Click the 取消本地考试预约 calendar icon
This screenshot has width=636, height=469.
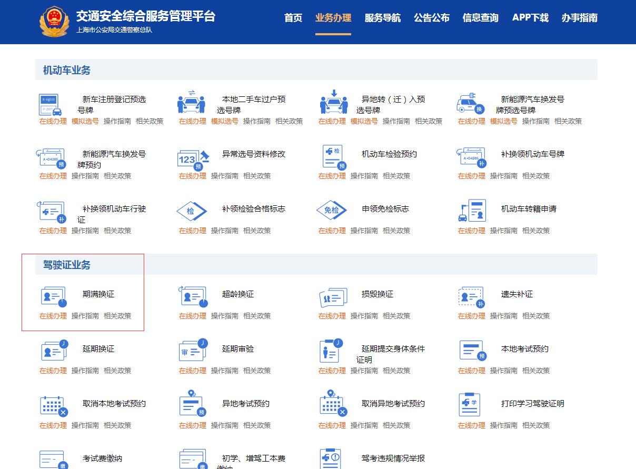coord(53,406)
